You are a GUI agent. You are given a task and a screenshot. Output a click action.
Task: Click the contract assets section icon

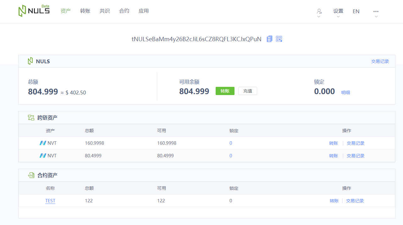point(31,175)
